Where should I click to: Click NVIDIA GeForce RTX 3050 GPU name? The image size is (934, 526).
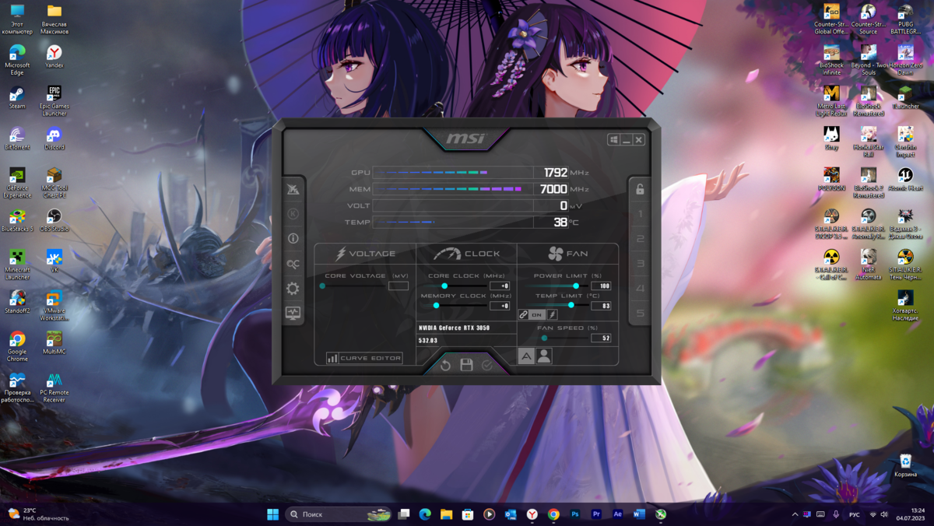click(454, 328)
